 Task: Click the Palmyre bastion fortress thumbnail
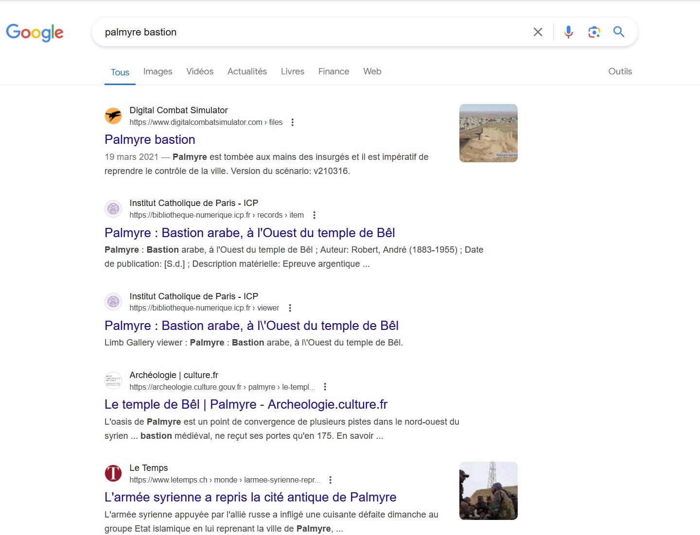click(489, 133)
